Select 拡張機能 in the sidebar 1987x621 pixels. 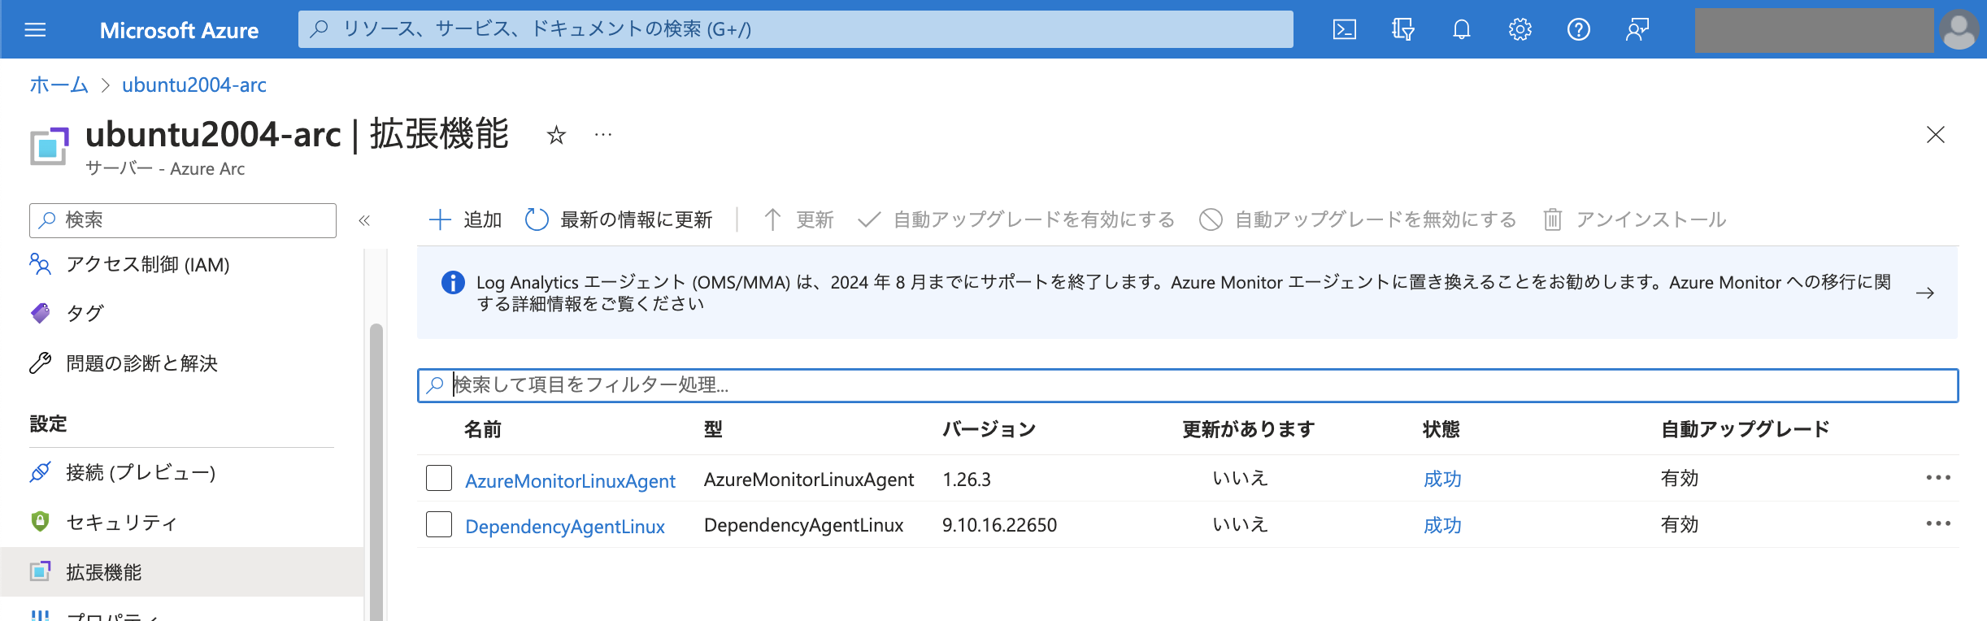pos(182,572)
